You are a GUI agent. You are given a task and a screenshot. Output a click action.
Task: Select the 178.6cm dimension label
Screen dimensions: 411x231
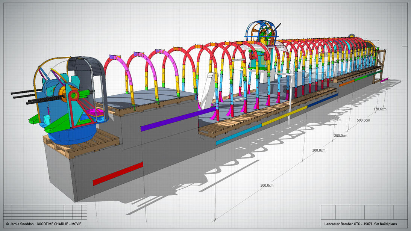point(379,109)
